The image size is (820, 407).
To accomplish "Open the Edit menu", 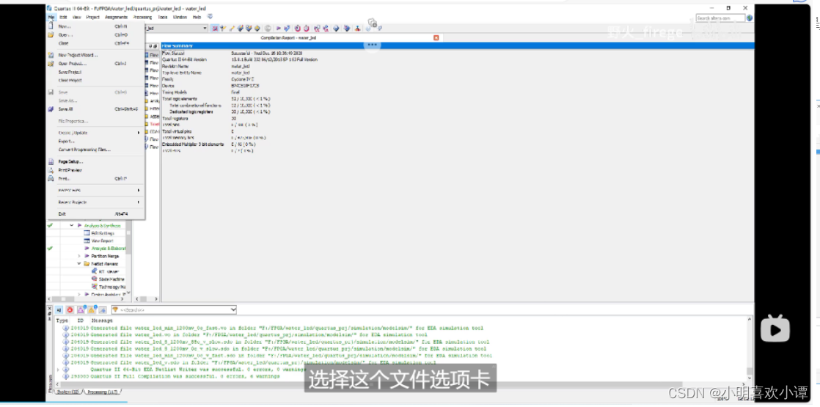I will point(63,18).
